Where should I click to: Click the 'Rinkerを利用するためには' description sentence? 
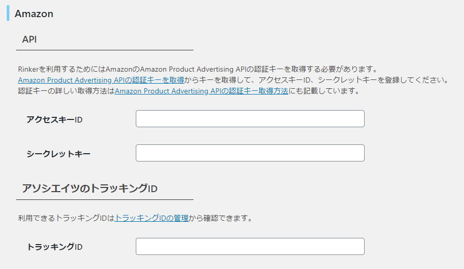[x=198, y=69]
